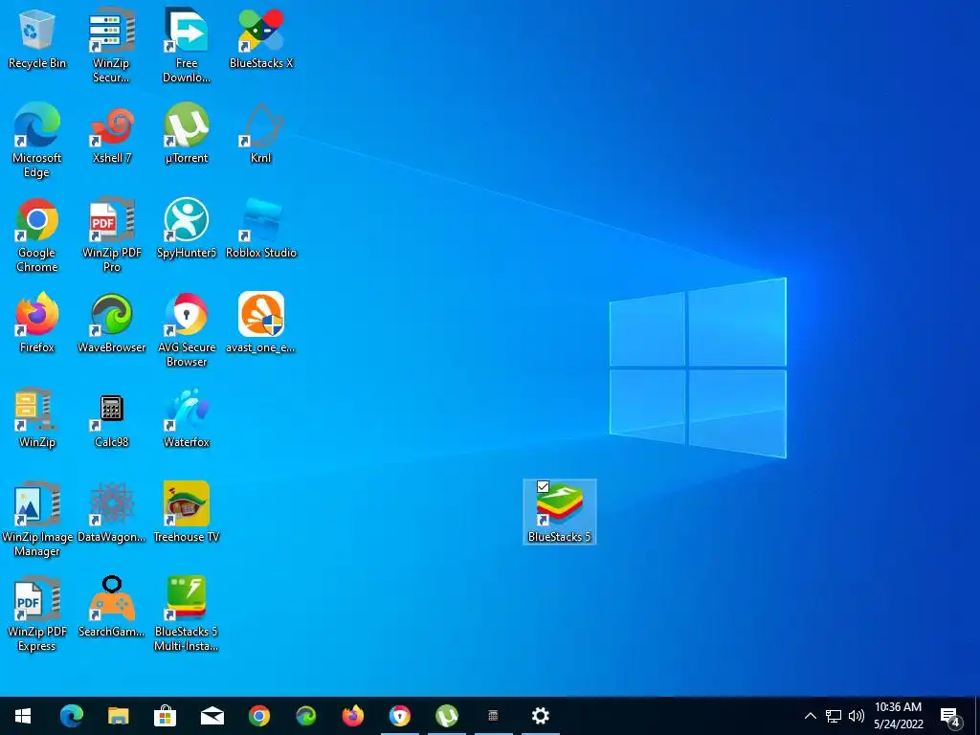
Task: Select the WinZip PDF Pro icon
Action: pyautogui.click(x=111, y=234)
